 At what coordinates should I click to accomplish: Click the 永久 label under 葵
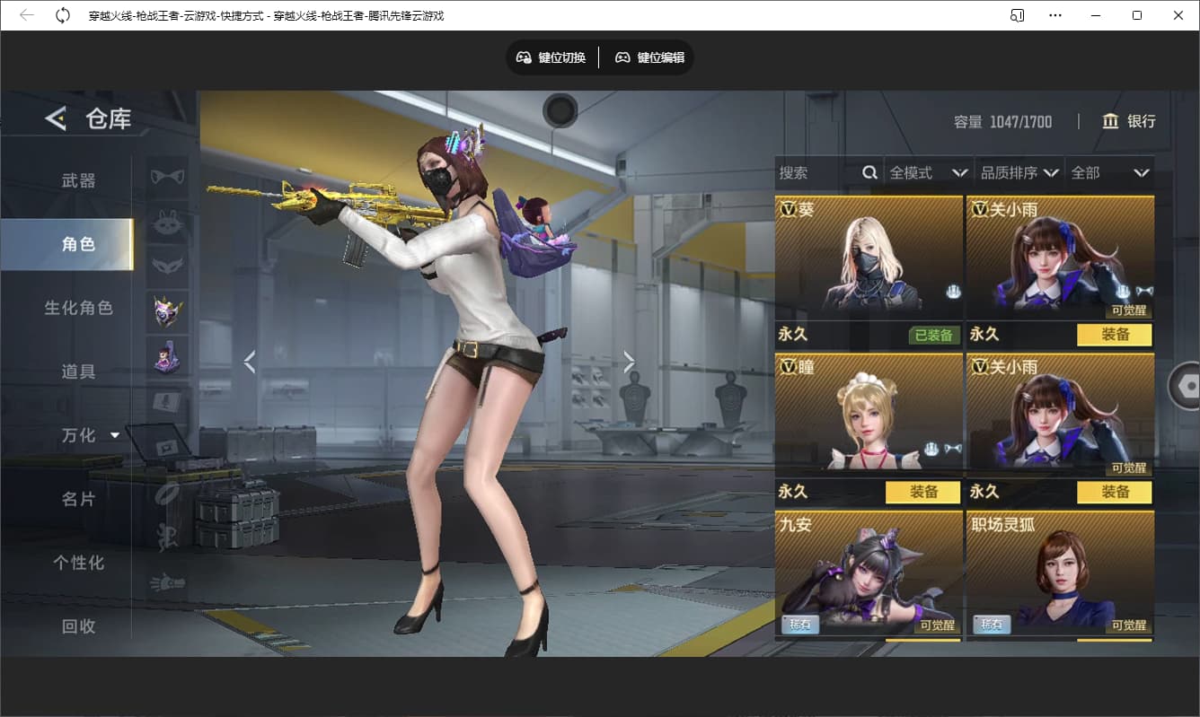tap(793, 335)
